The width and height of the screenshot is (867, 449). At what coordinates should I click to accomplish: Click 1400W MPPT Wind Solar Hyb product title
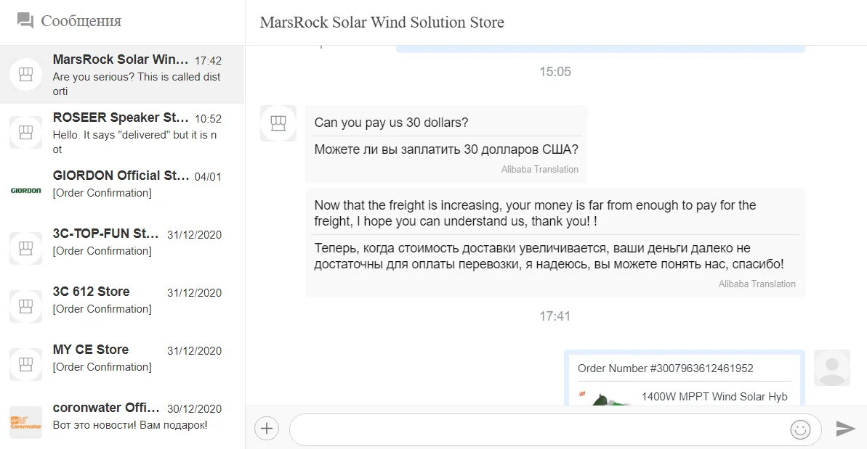pyautogui.click(x=714, y=397)
